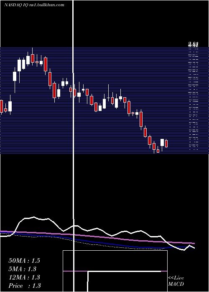Click the NASDAQ IQ ns1.bullkhan.com title

(34, 5)
